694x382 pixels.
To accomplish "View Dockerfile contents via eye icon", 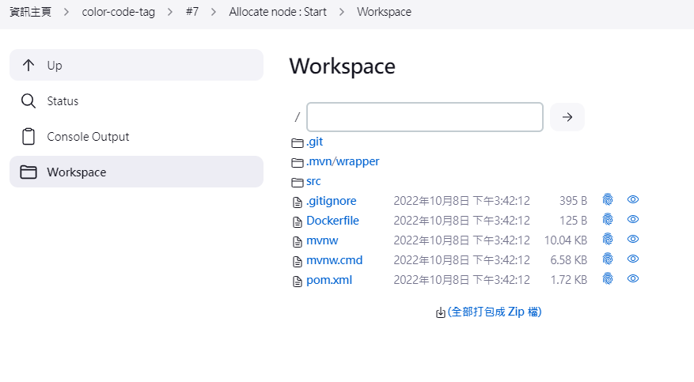I will [x=633, y=220].
